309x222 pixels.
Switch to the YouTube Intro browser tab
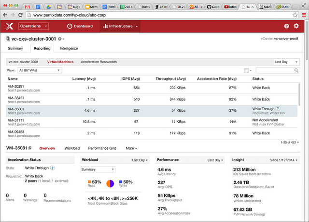[231, 7]
